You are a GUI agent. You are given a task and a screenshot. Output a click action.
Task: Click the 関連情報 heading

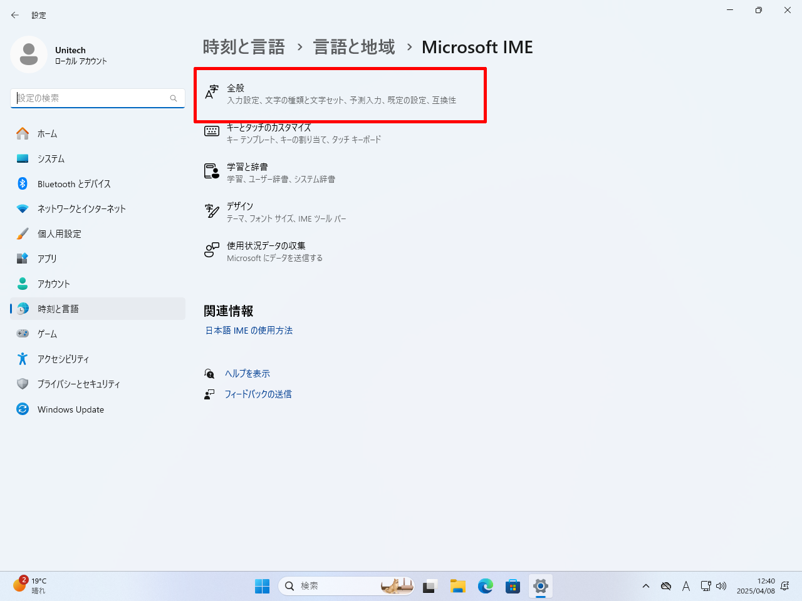229,311
